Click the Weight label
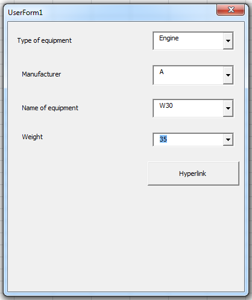This screenshot has height=300, width=252. (33, 137)
